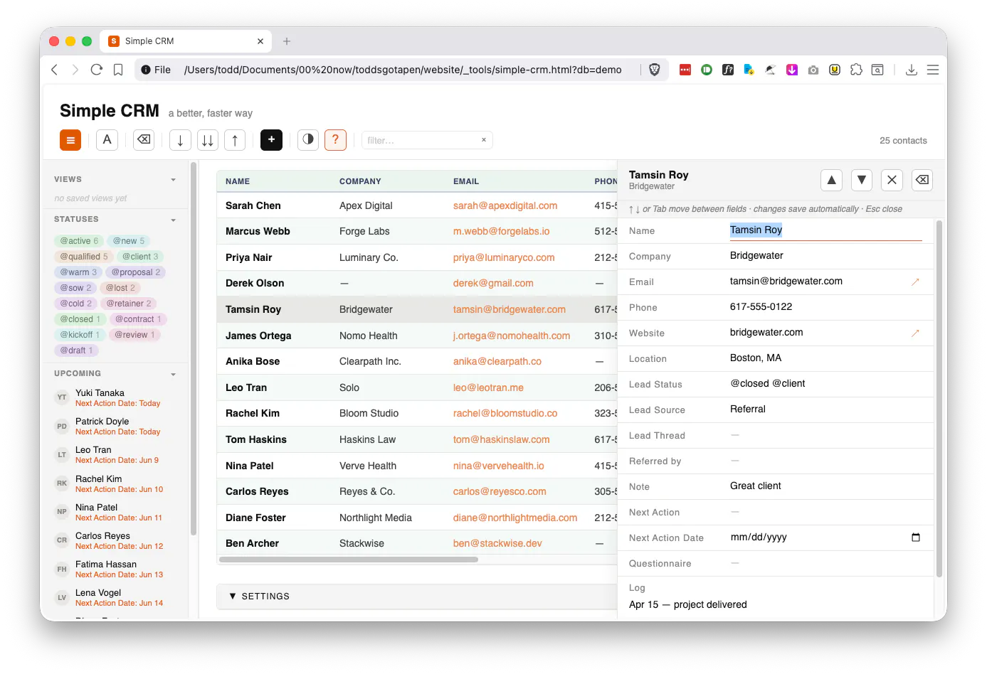Click the letter A font button

pyautogui.click(x=107, y=140)
